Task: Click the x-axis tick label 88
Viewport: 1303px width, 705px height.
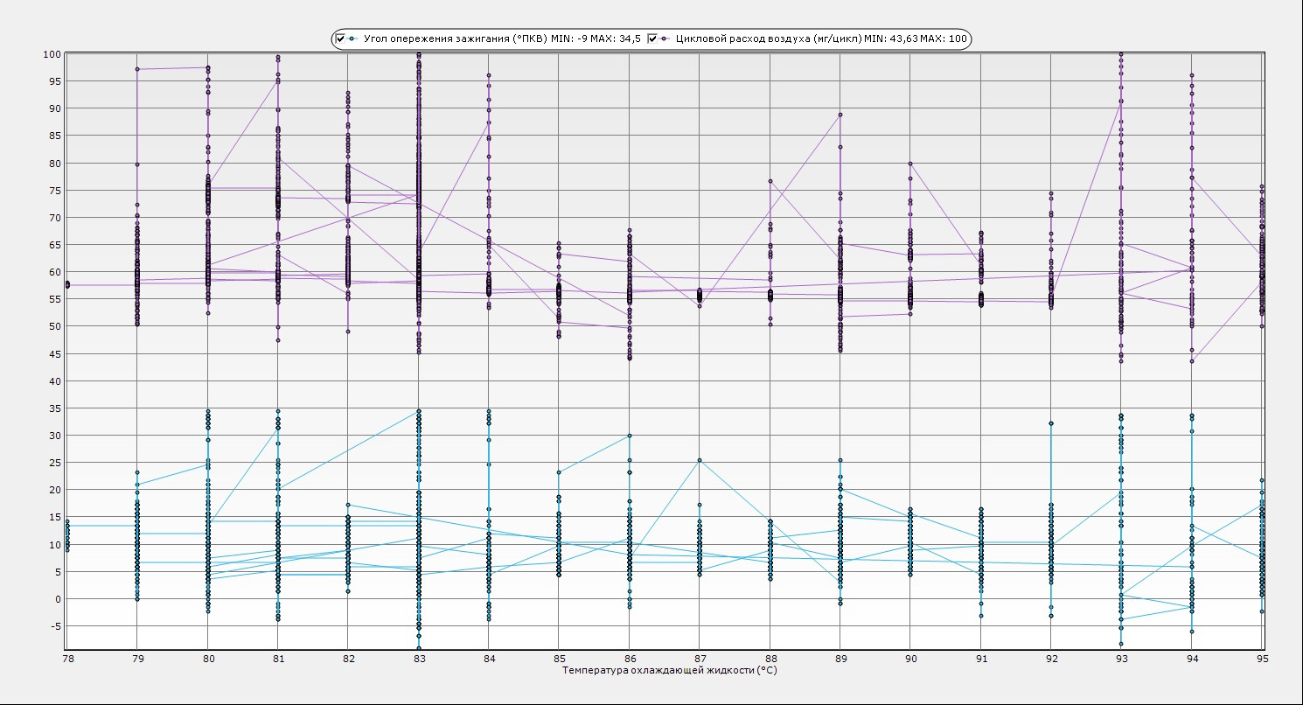Action: 770,657
